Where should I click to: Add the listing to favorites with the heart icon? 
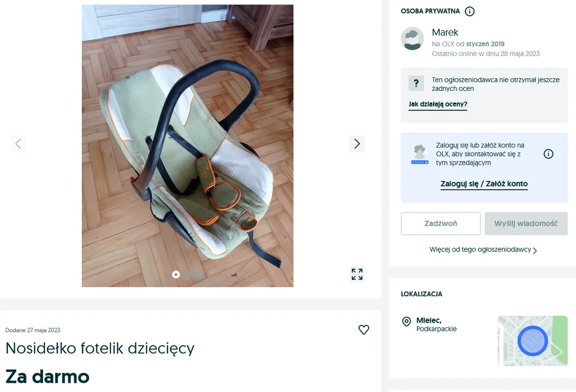(364, 330)
